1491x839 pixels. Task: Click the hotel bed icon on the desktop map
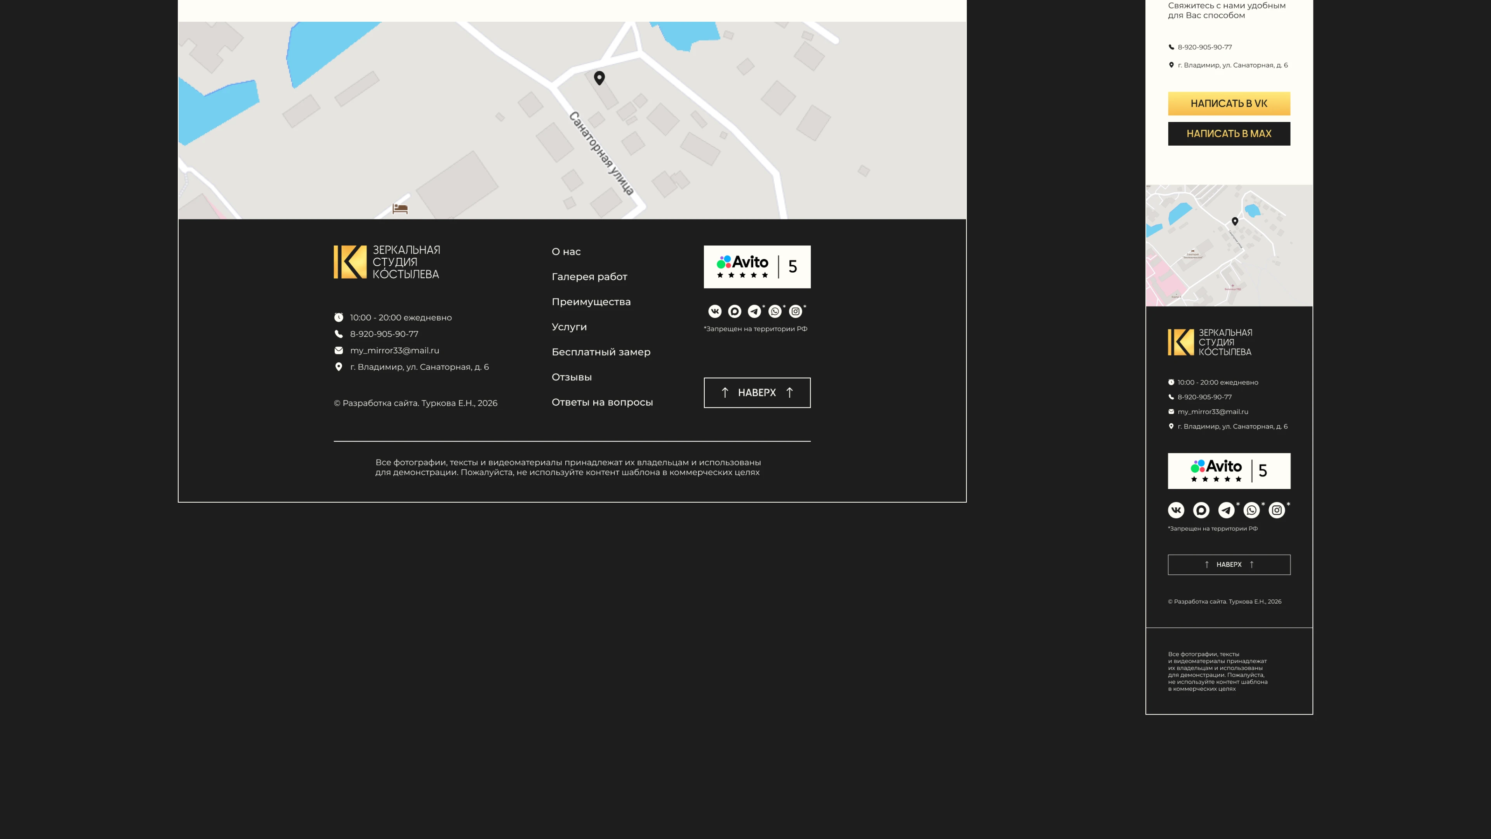[400, 209]
